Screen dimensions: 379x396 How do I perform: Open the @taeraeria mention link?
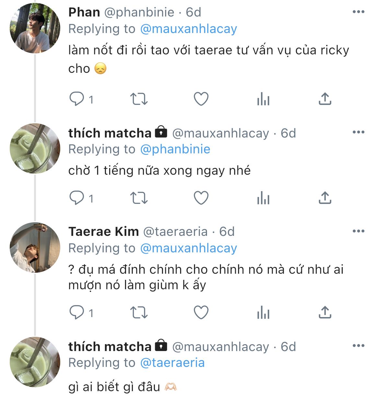point(172,363)
